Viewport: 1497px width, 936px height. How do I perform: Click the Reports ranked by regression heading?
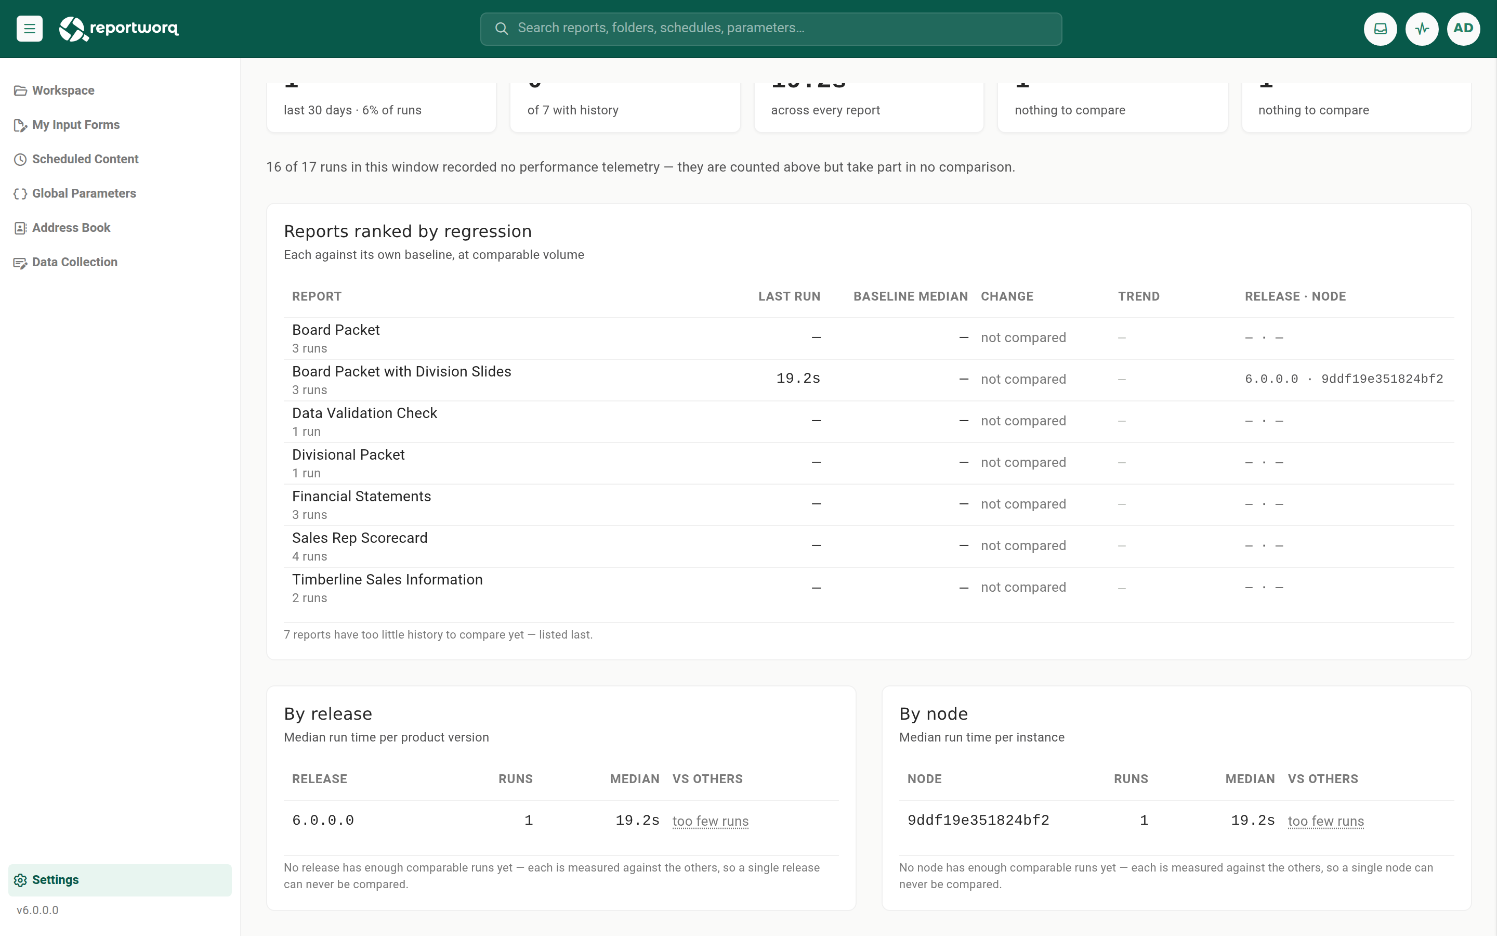(408, 231)
